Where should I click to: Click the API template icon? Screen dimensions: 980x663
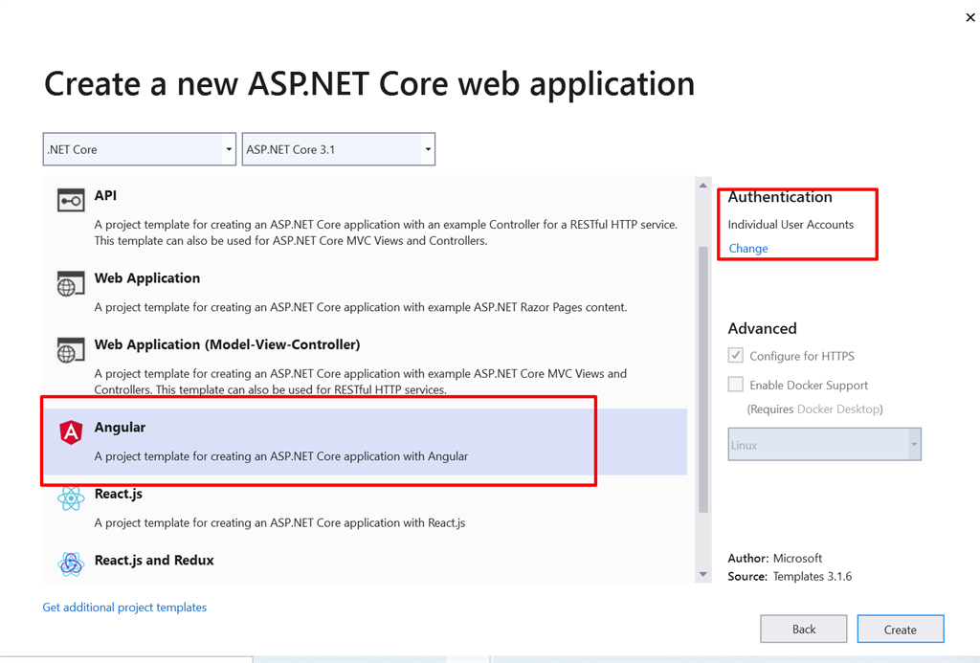(x=71, y=201)
